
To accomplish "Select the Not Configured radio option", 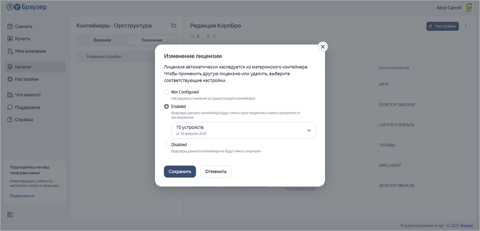I will click(x=167, y=92).
